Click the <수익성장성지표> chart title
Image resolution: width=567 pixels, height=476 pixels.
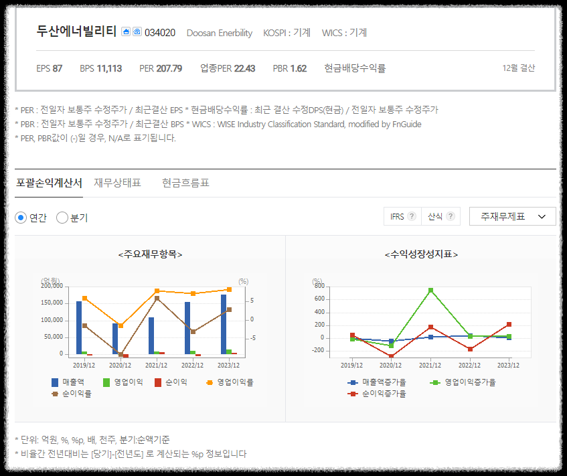[x=421, y=254]
